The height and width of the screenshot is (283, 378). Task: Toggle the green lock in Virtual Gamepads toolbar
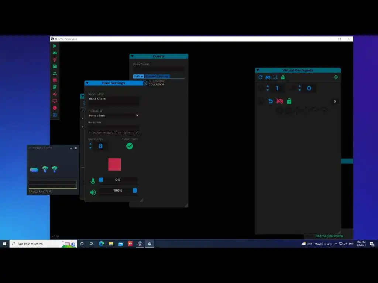[x=283, y=77]
